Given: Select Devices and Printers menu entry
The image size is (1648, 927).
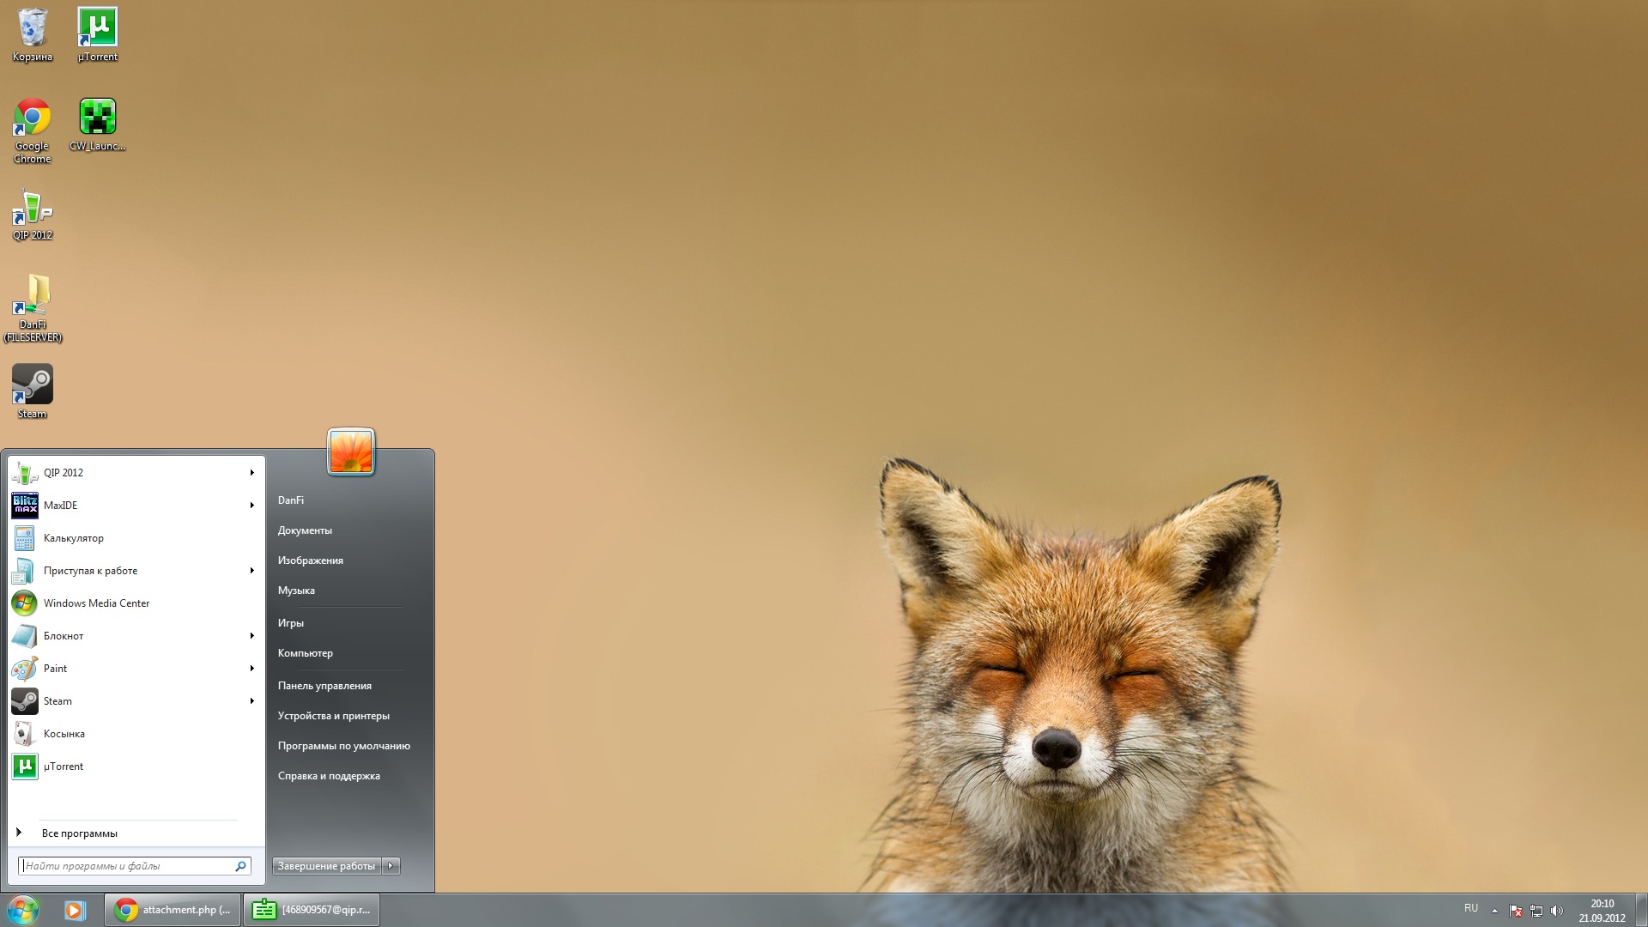Looking at the screenshot, I should [x=333, y=716].
